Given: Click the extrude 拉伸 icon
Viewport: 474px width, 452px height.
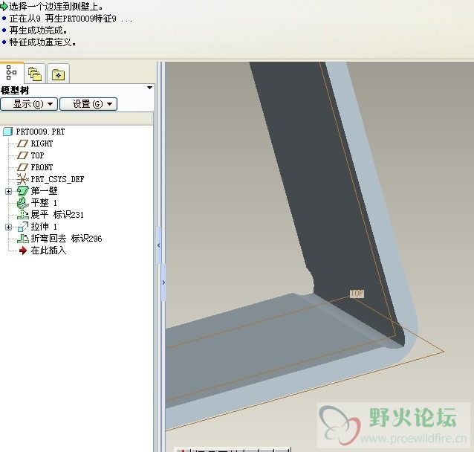Looking at the screenshot, I should click(x=23, y=227).
